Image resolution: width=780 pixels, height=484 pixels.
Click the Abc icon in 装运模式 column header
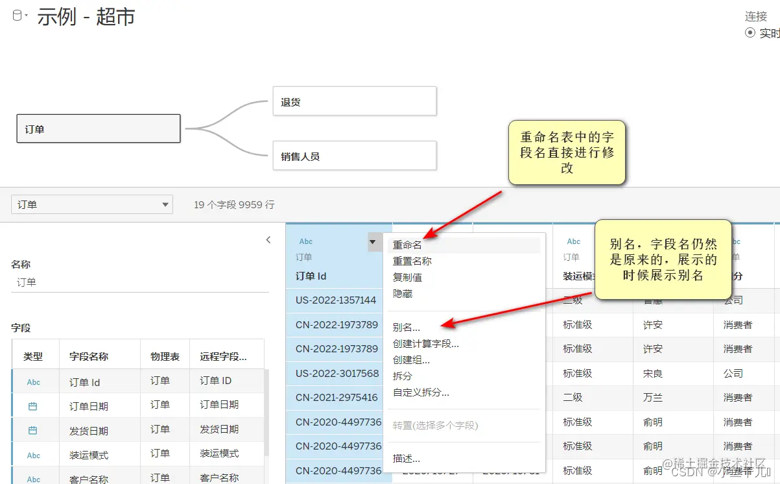(x=574, y=241)
